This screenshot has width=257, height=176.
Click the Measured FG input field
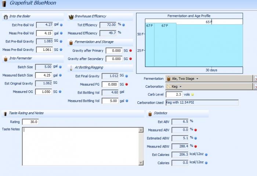pos(110,85)
